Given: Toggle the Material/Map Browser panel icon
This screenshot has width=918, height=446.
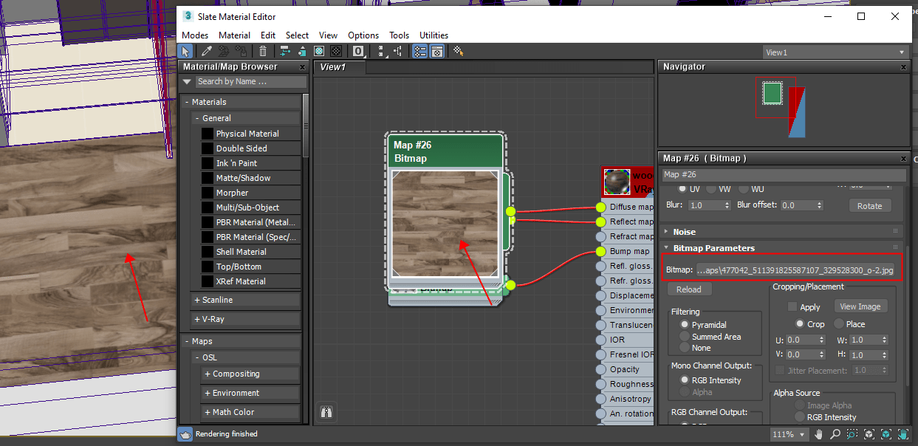Looking at the screenshot, I should [419, 51].
